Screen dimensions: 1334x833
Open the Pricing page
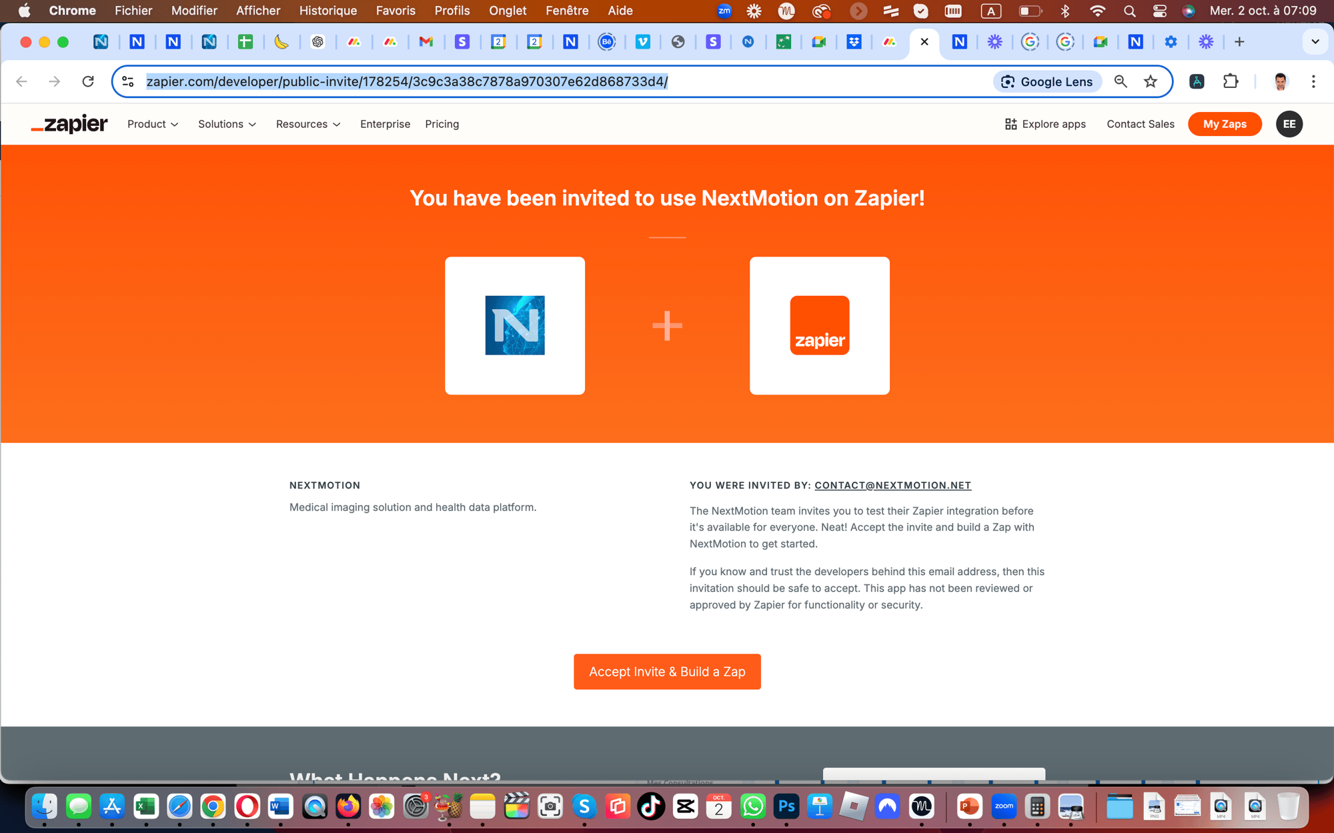click(442, 124)
